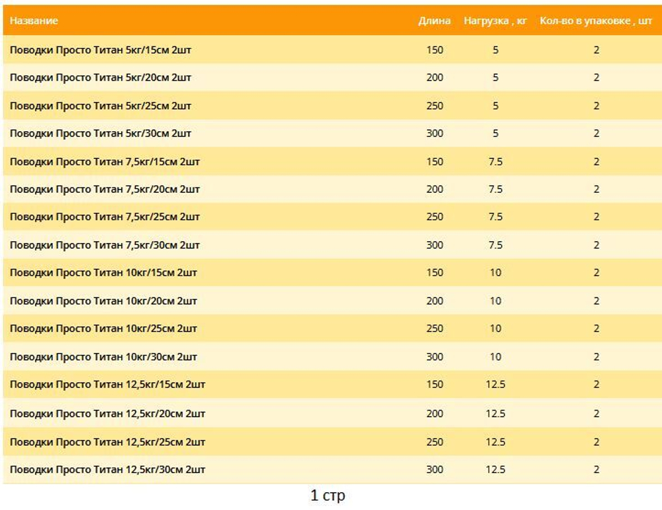Select row Поводки Просто Титан 12,5кг/25см 2шт
The width and height of the screenshot is (662, 510).
332,442
